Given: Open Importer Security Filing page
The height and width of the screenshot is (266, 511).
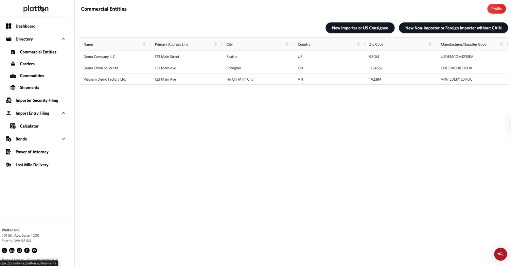Looking at the screenshot, I should [37, 100].
